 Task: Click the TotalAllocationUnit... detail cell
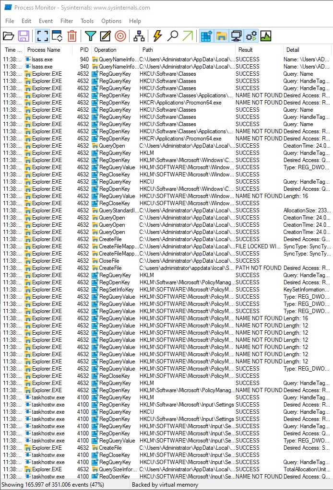click(x=307, y=469)
